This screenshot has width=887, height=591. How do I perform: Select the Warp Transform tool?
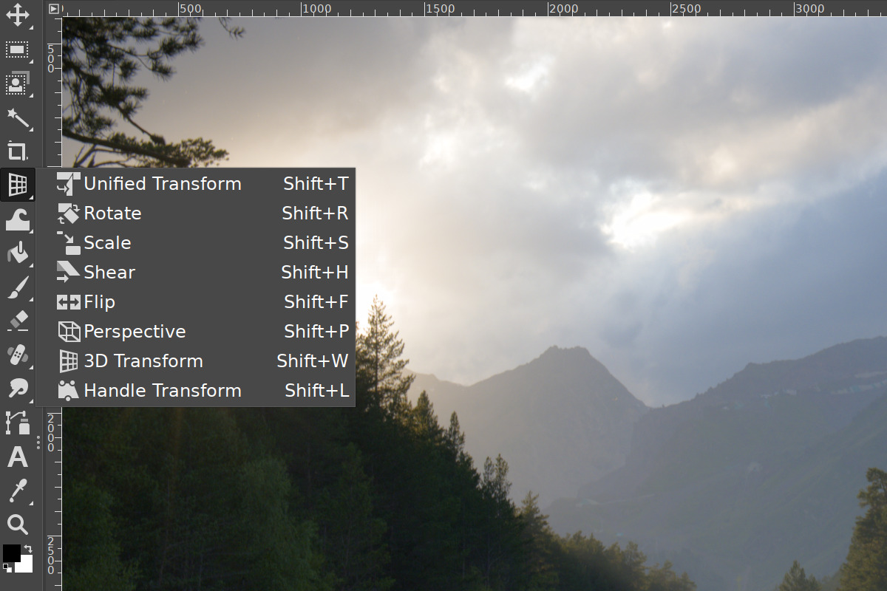point(18,219)
